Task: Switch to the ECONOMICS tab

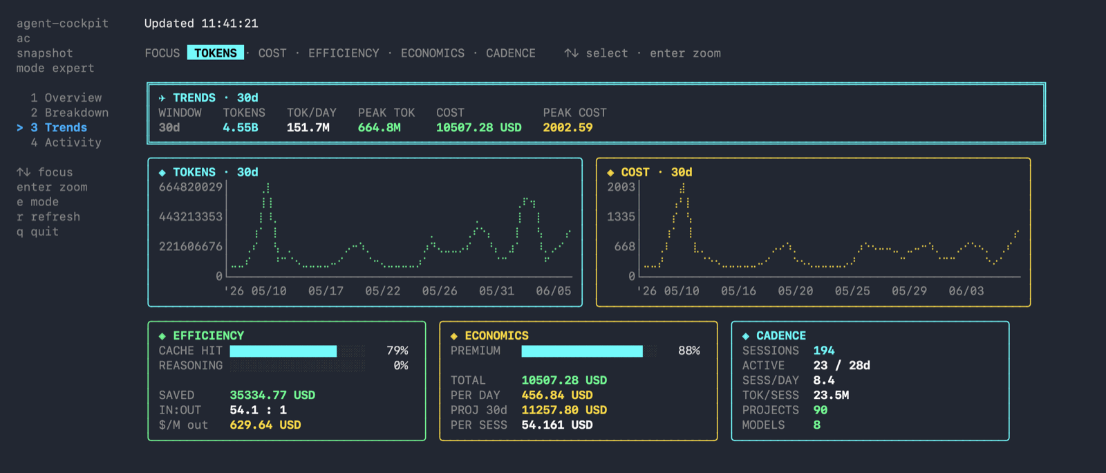Action: [x=433, y=53]
